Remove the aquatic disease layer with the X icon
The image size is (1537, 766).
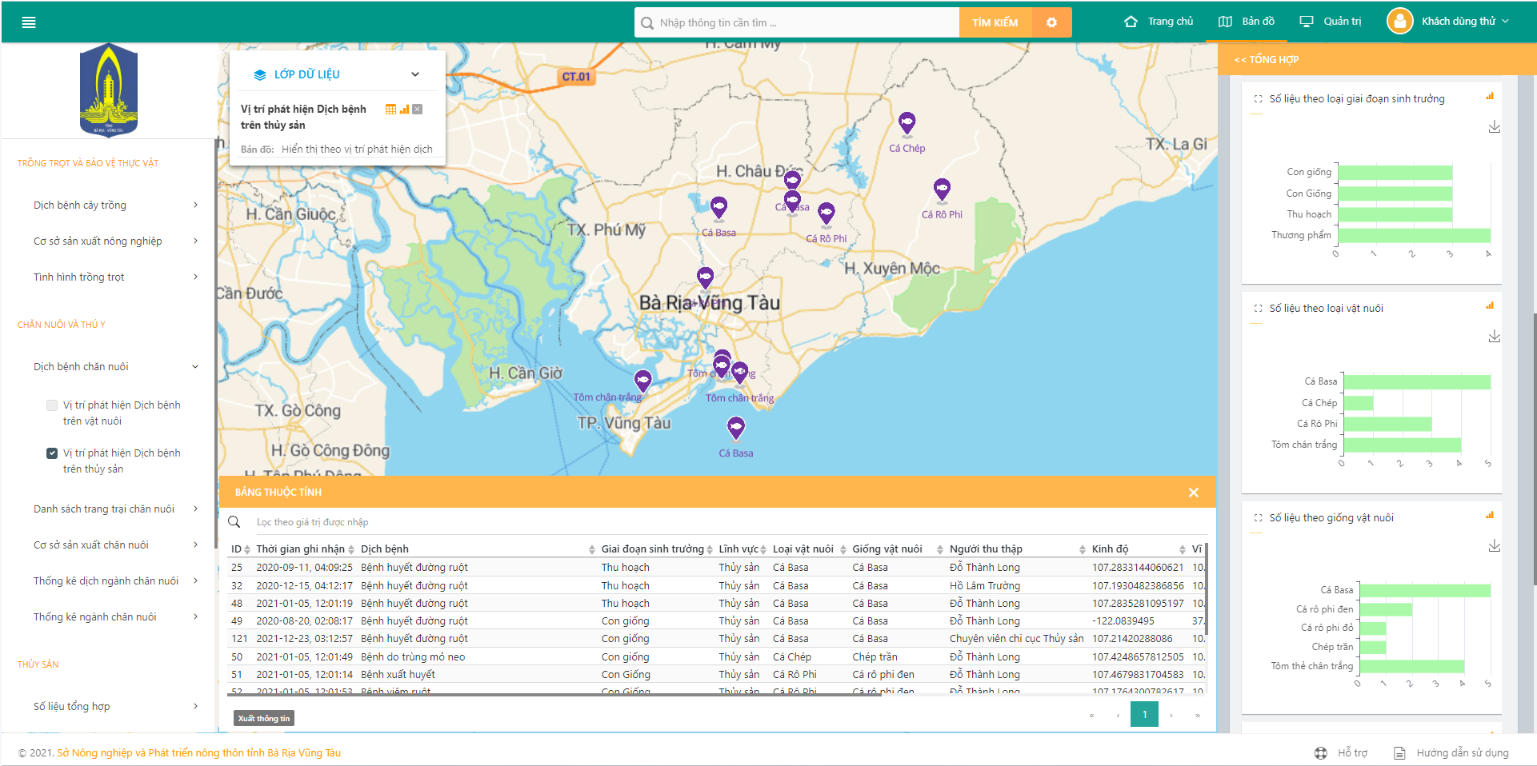417,110
